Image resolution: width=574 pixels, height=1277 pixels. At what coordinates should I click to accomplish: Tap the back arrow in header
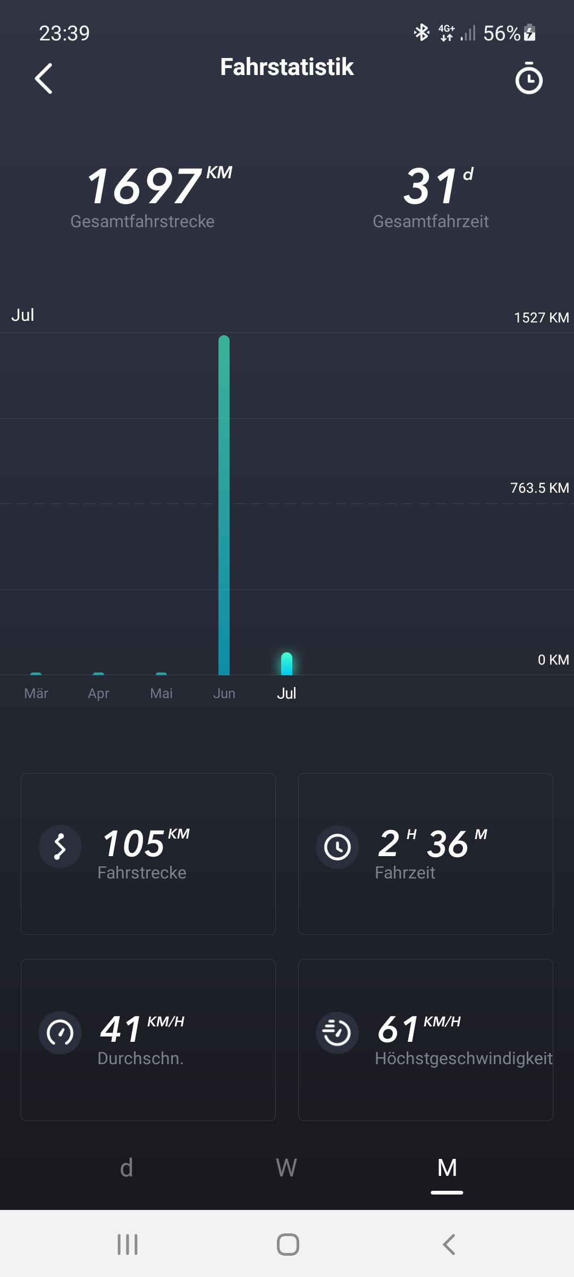coord(44,79)
